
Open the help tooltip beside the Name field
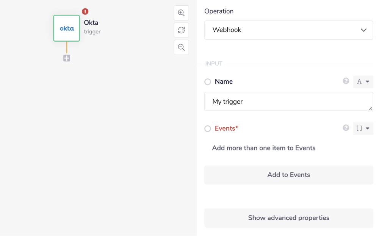[346, 81]
